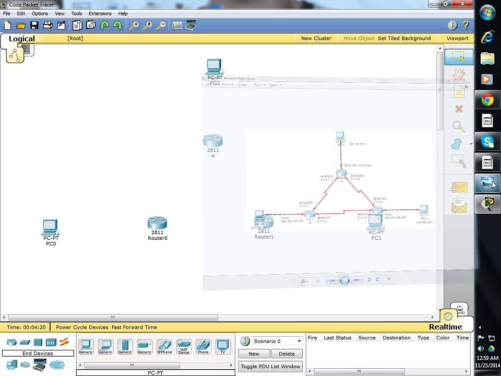Open the drawing palette toolbar icon
Screen dimensions: 501x376
point(177,25)
